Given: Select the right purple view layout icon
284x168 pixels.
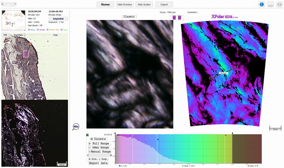Looking at the screenshot, I should pyautogui.click(x=179, y=18).
